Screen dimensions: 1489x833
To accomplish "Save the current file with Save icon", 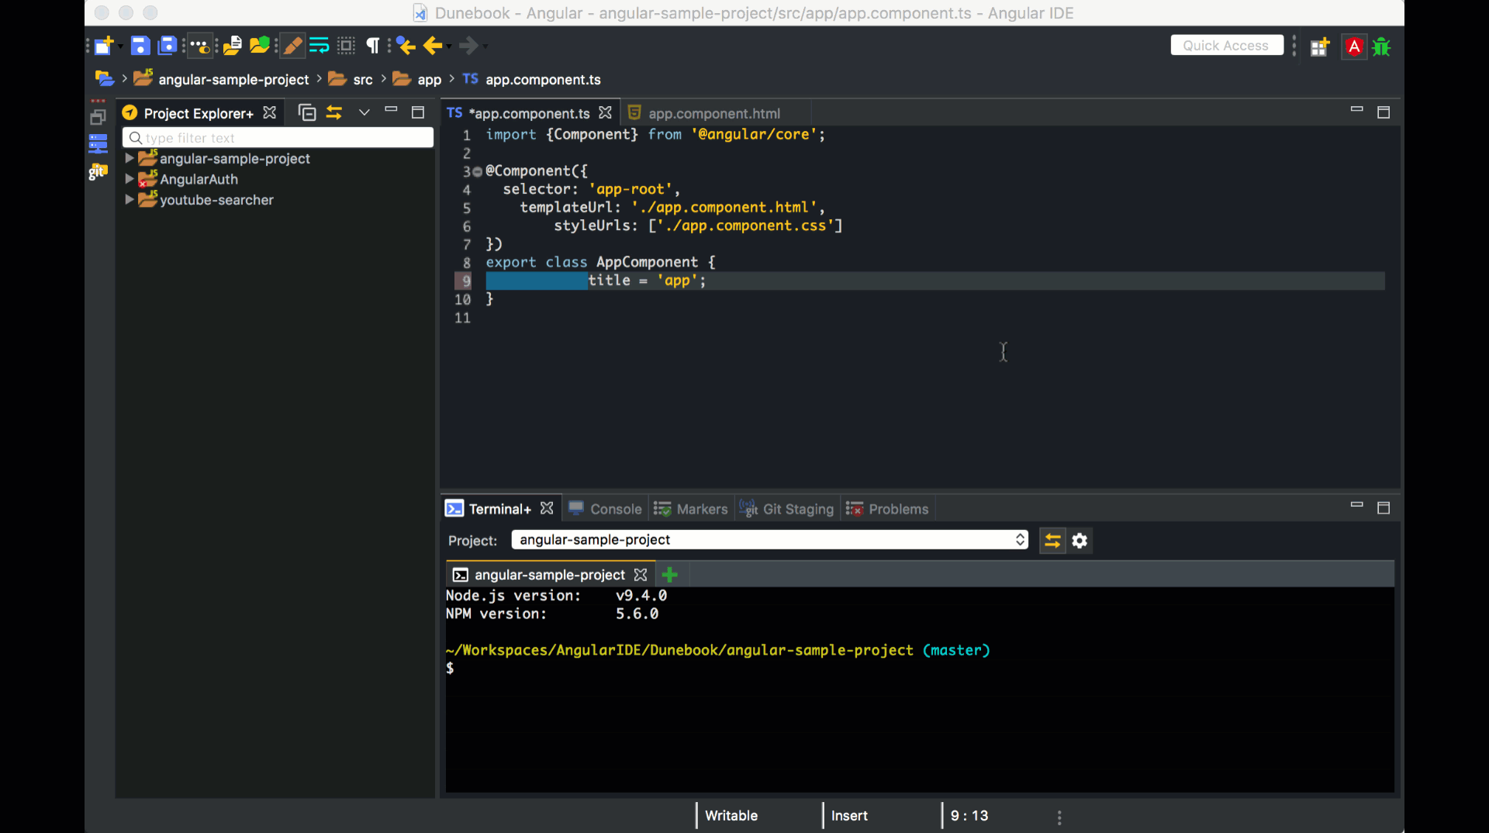I will 140,46.
